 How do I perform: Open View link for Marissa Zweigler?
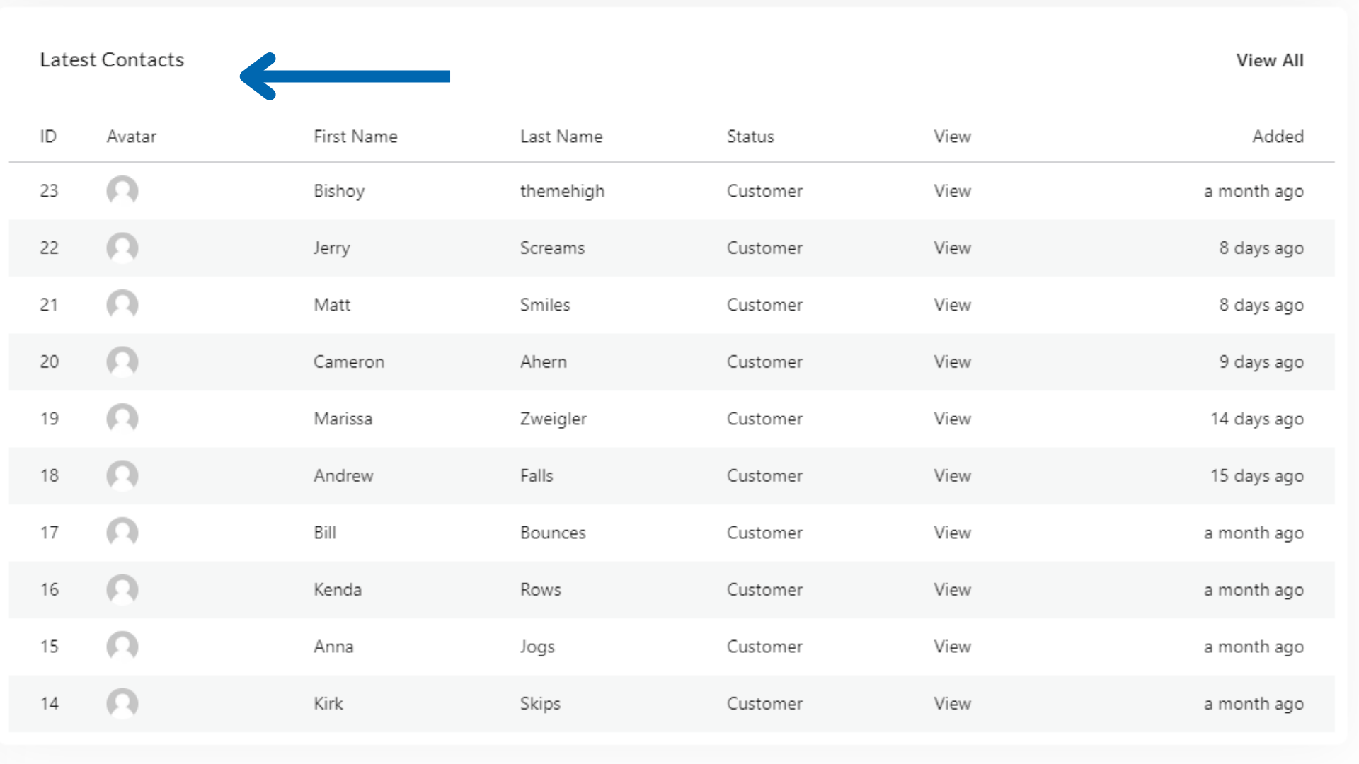952,419
